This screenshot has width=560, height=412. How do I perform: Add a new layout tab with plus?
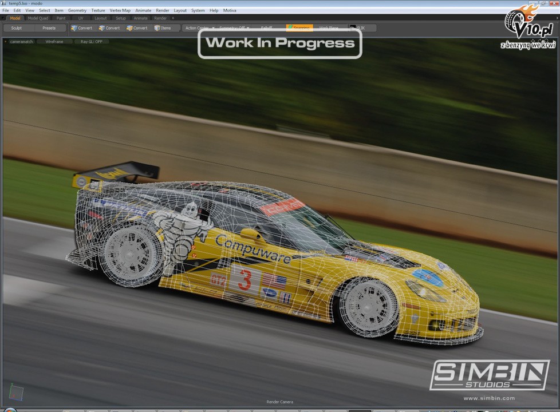[x=173, y=18]
